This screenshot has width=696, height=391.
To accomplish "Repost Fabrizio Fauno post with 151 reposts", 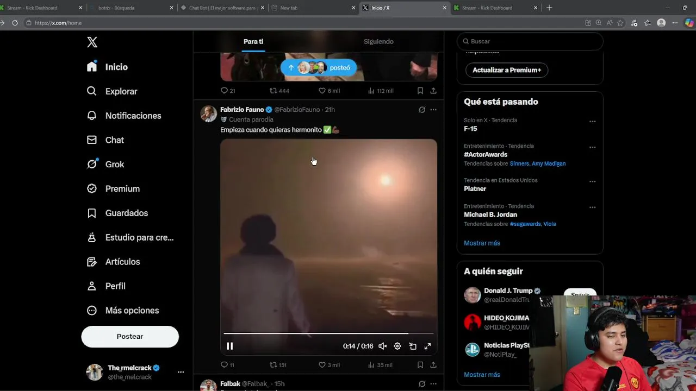I will (x=278, y=365).
